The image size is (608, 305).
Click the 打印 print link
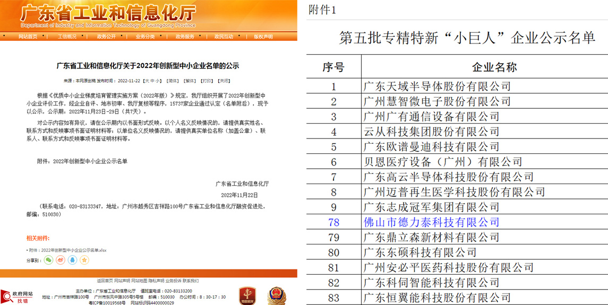click(x=207, y=81)
